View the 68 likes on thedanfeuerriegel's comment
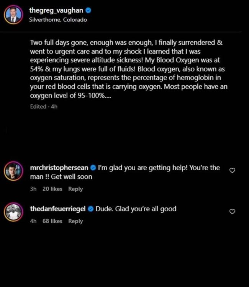 pos(52,221)
